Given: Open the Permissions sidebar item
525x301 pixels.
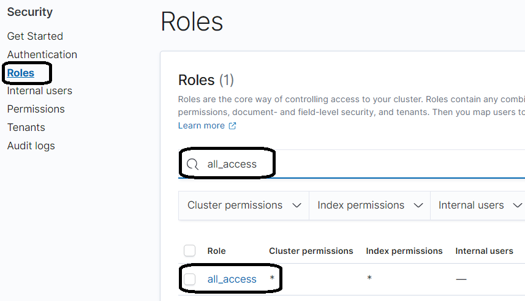Looking at the screenshot, I should pos(36,109).
